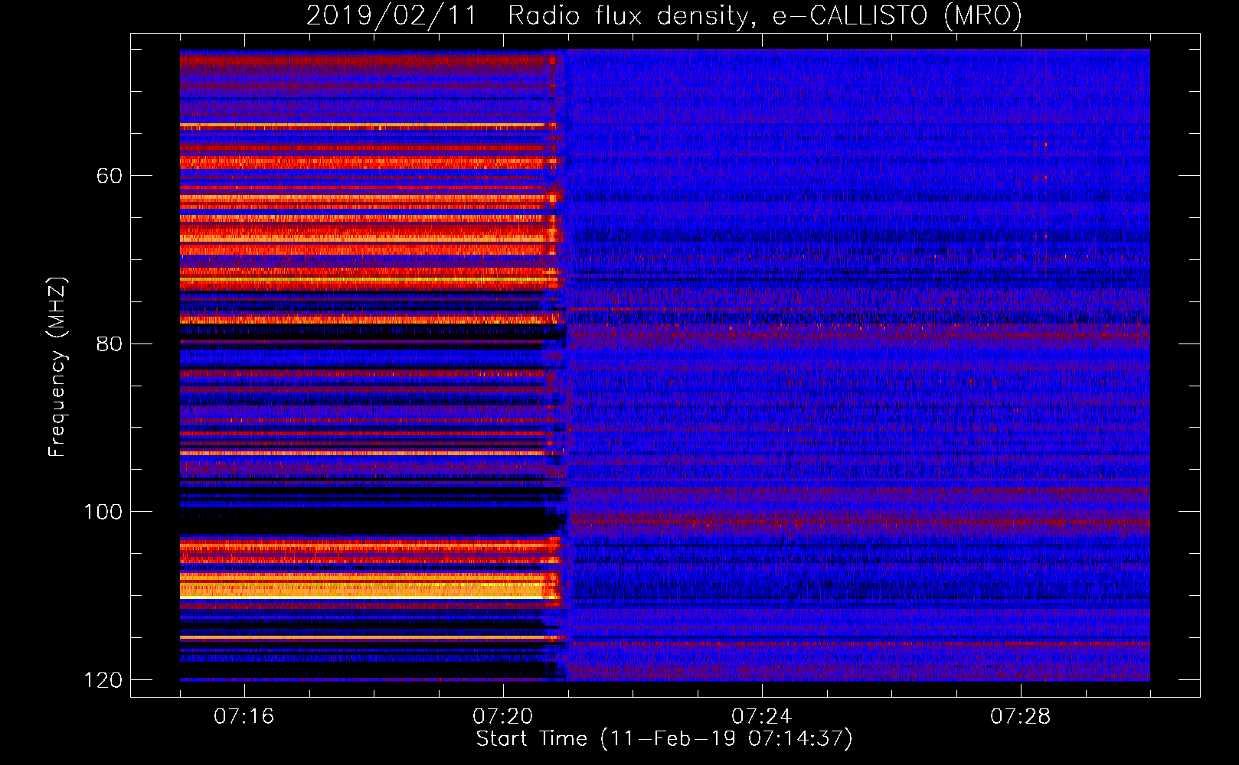The width and height of the screenshot is (1239, 765).
Task: Click the 80 frequency tick label
Action: 110,343
